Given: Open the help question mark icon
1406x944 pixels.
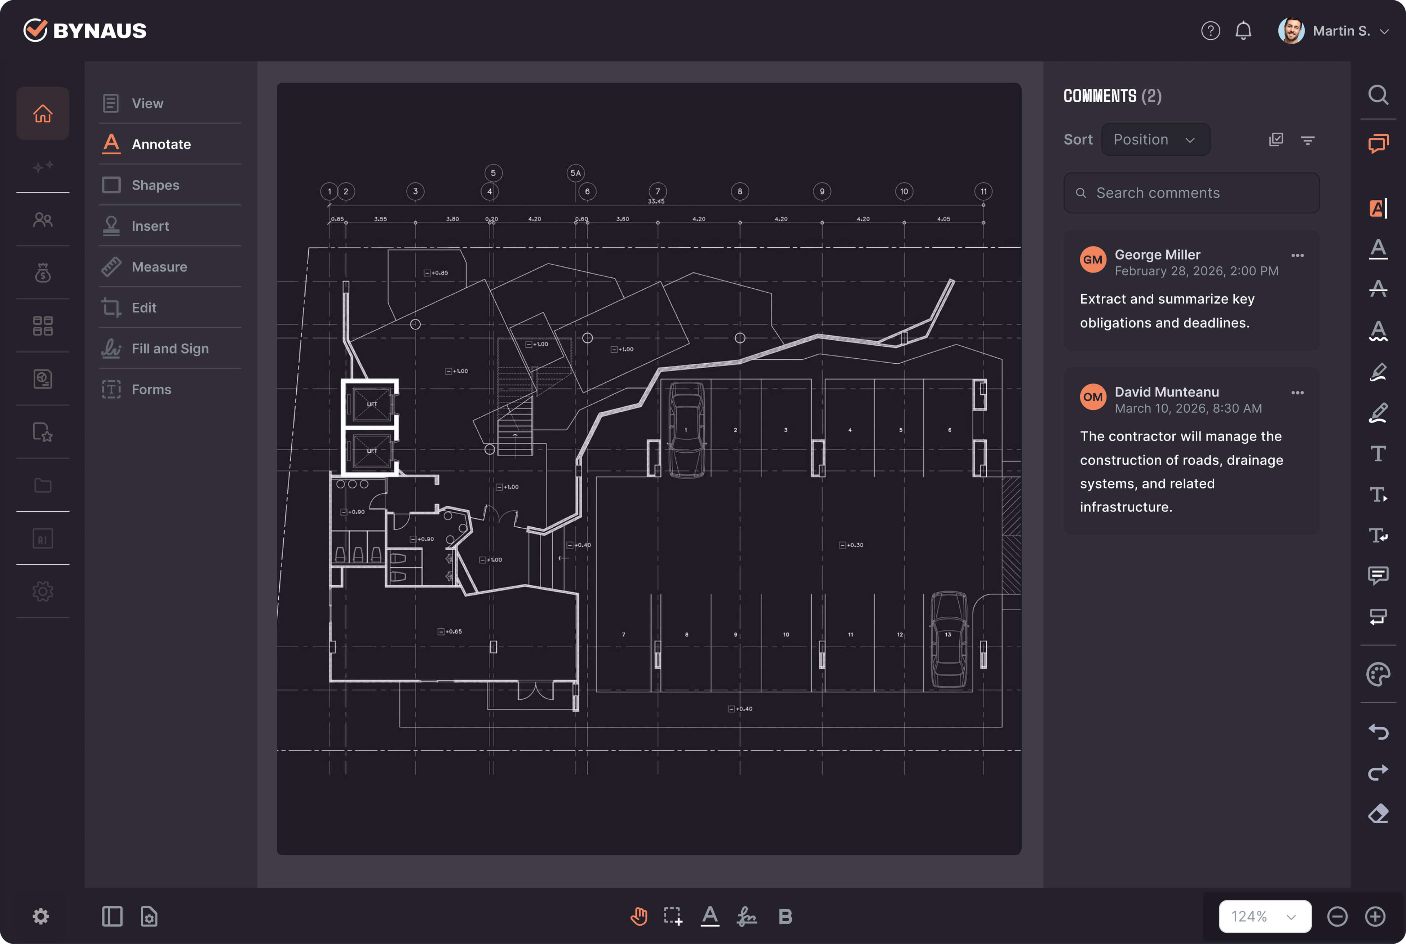Looking at the screenshot, I should tap(1210, 31).
